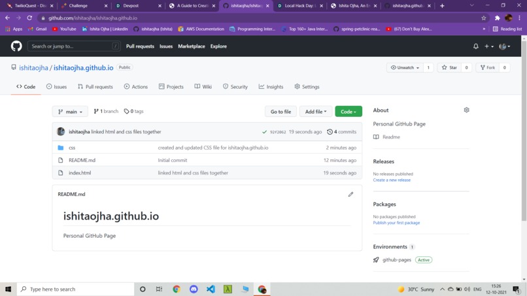The image size is (527, 296).
Task: Open Windows Start menu
Action: click(x=8, y=289)
